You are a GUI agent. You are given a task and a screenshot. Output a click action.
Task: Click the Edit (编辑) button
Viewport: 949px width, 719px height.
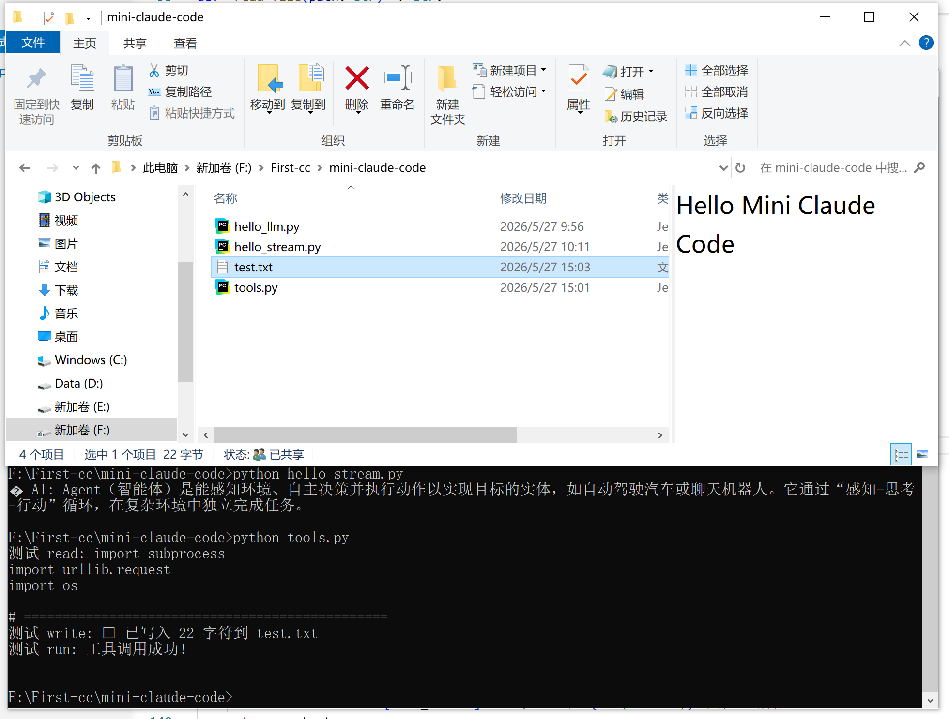click(x=624, y=94)
